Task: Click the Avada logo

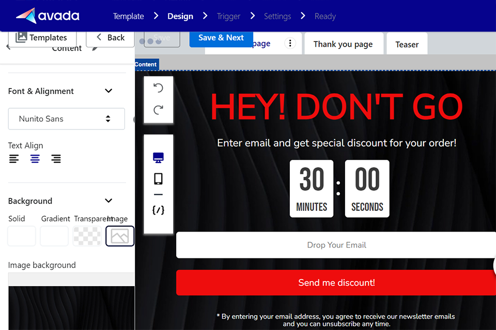Action: pos(48,15)
